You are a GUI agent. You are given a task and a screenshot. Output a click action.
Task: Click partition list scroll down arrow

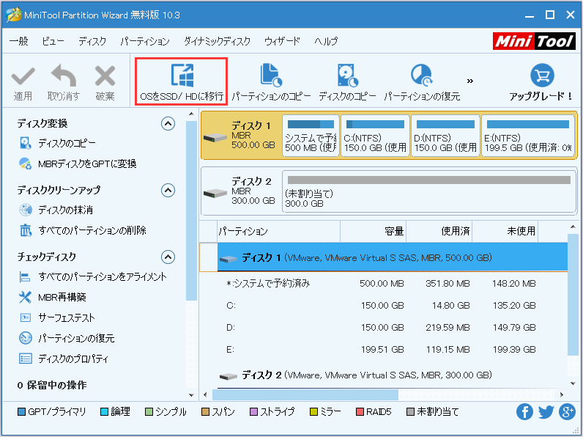(x=573, y=383)
